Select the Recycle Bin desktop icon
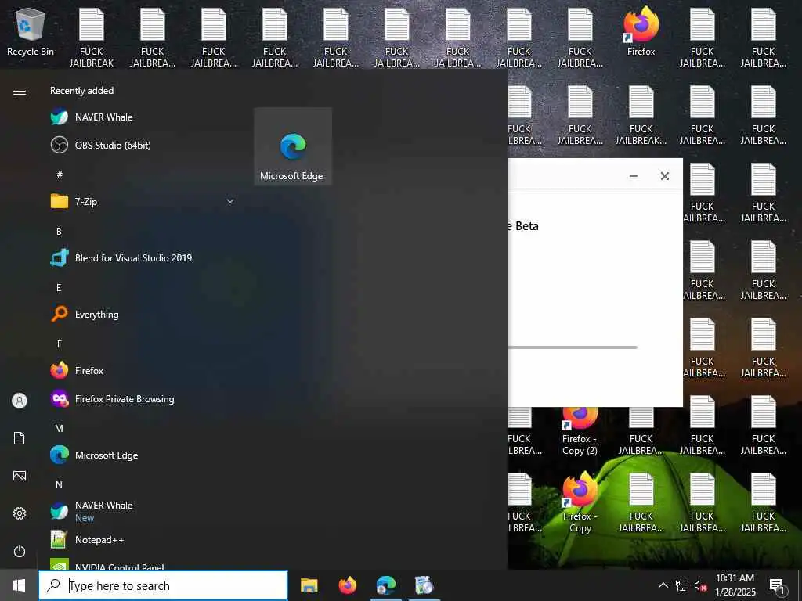This screenshot has height=601, width=802. pyautogui.click(x=31, y=32)
